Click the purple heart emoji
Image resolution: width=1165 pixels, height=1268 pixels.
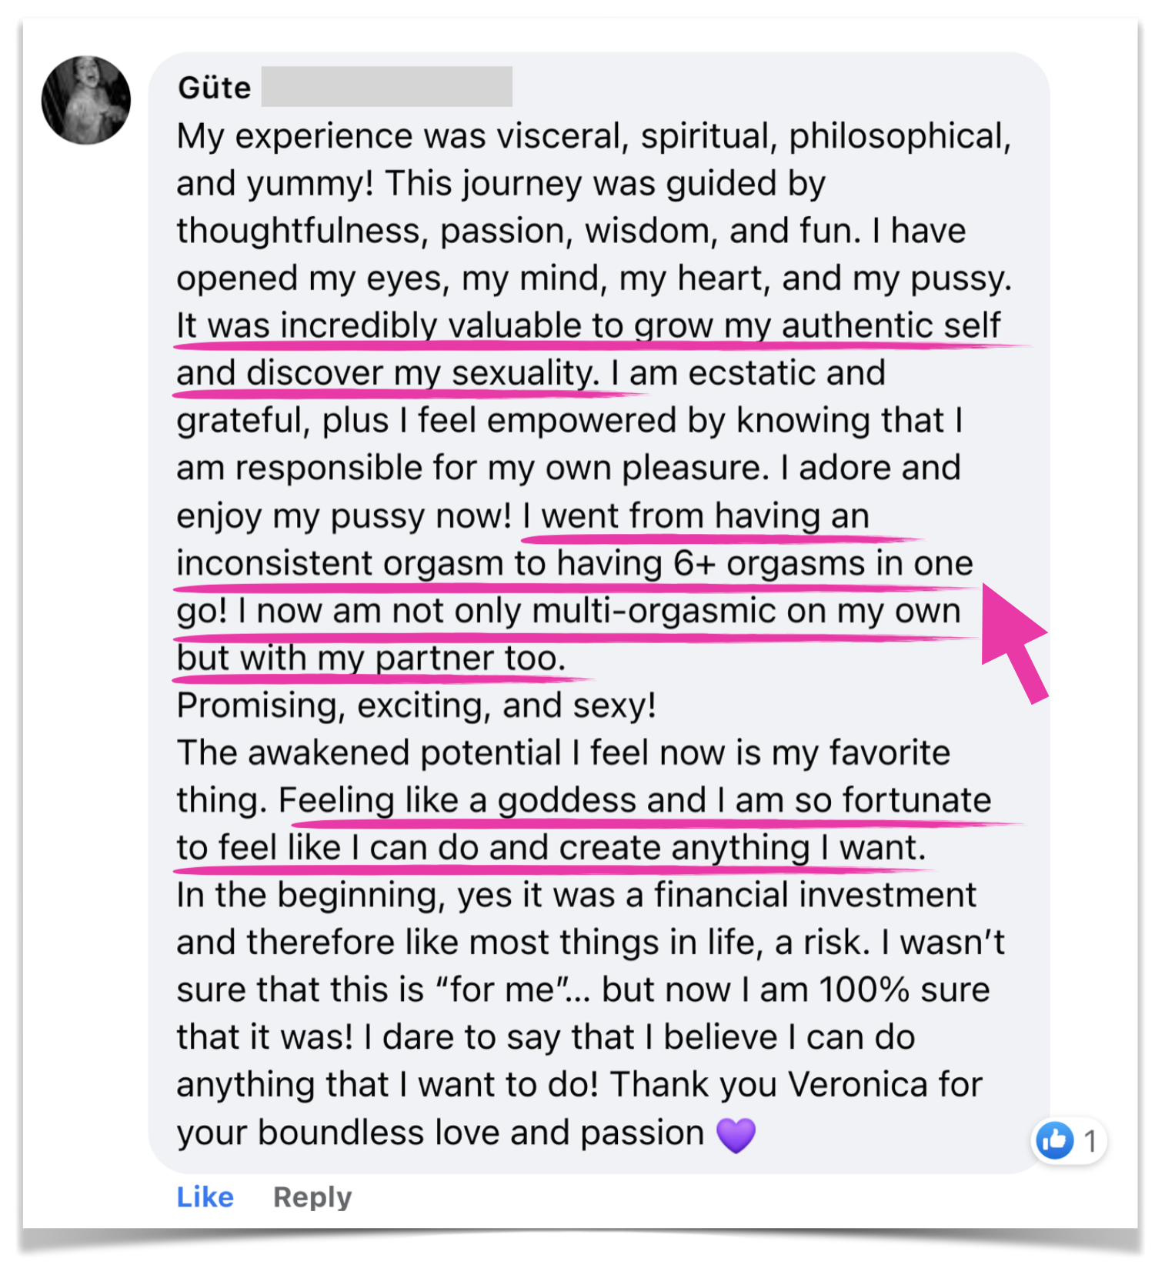coord(736,1134)
